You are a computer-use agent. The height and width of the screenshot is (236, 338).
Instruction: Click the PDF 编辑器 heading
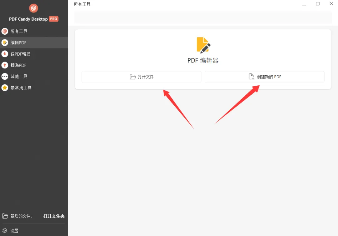click(x=203, y=61)
